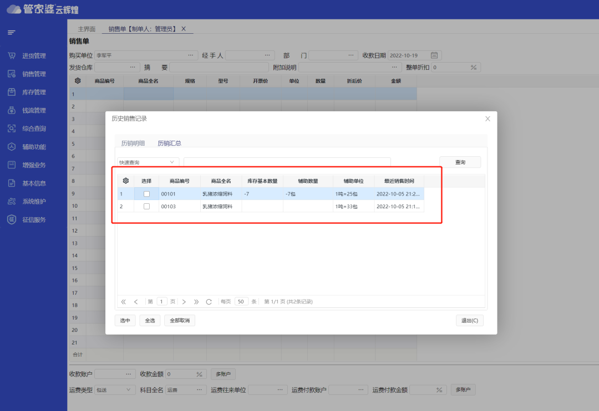Refresh the history sales records list
Viewport: 599px width, 411px height.
pyautogui.click(x=209, y=302)
